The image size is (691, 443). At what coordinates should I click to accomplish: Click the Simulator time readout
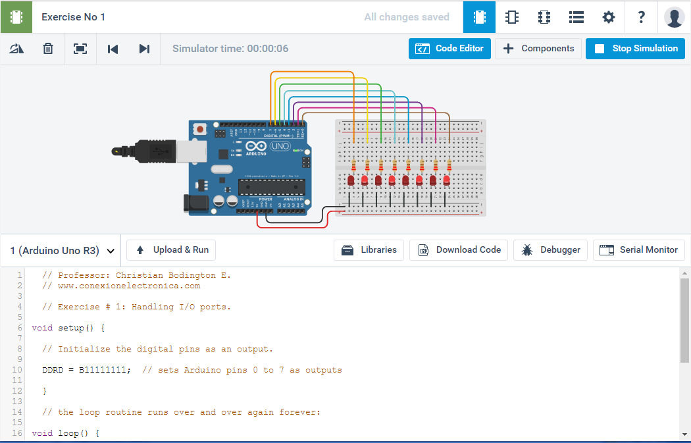pos(230,49)
